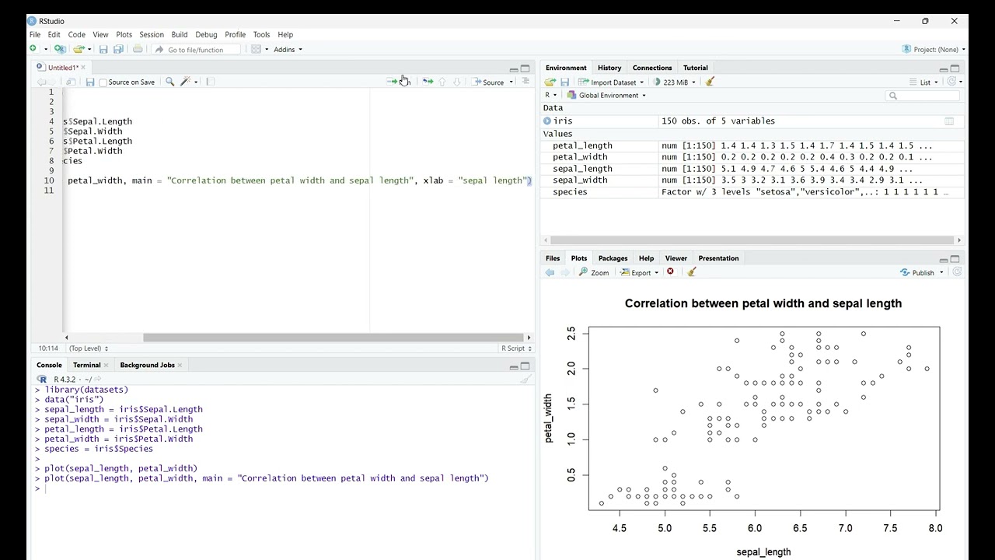Save all open documents icon
Image resolution: width=995 pixels, height=560 pixels.
point(118,49)
